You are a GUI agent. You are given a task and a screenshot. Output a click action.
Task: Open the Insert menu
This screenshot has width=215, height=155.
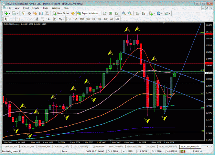click(26, 8)
